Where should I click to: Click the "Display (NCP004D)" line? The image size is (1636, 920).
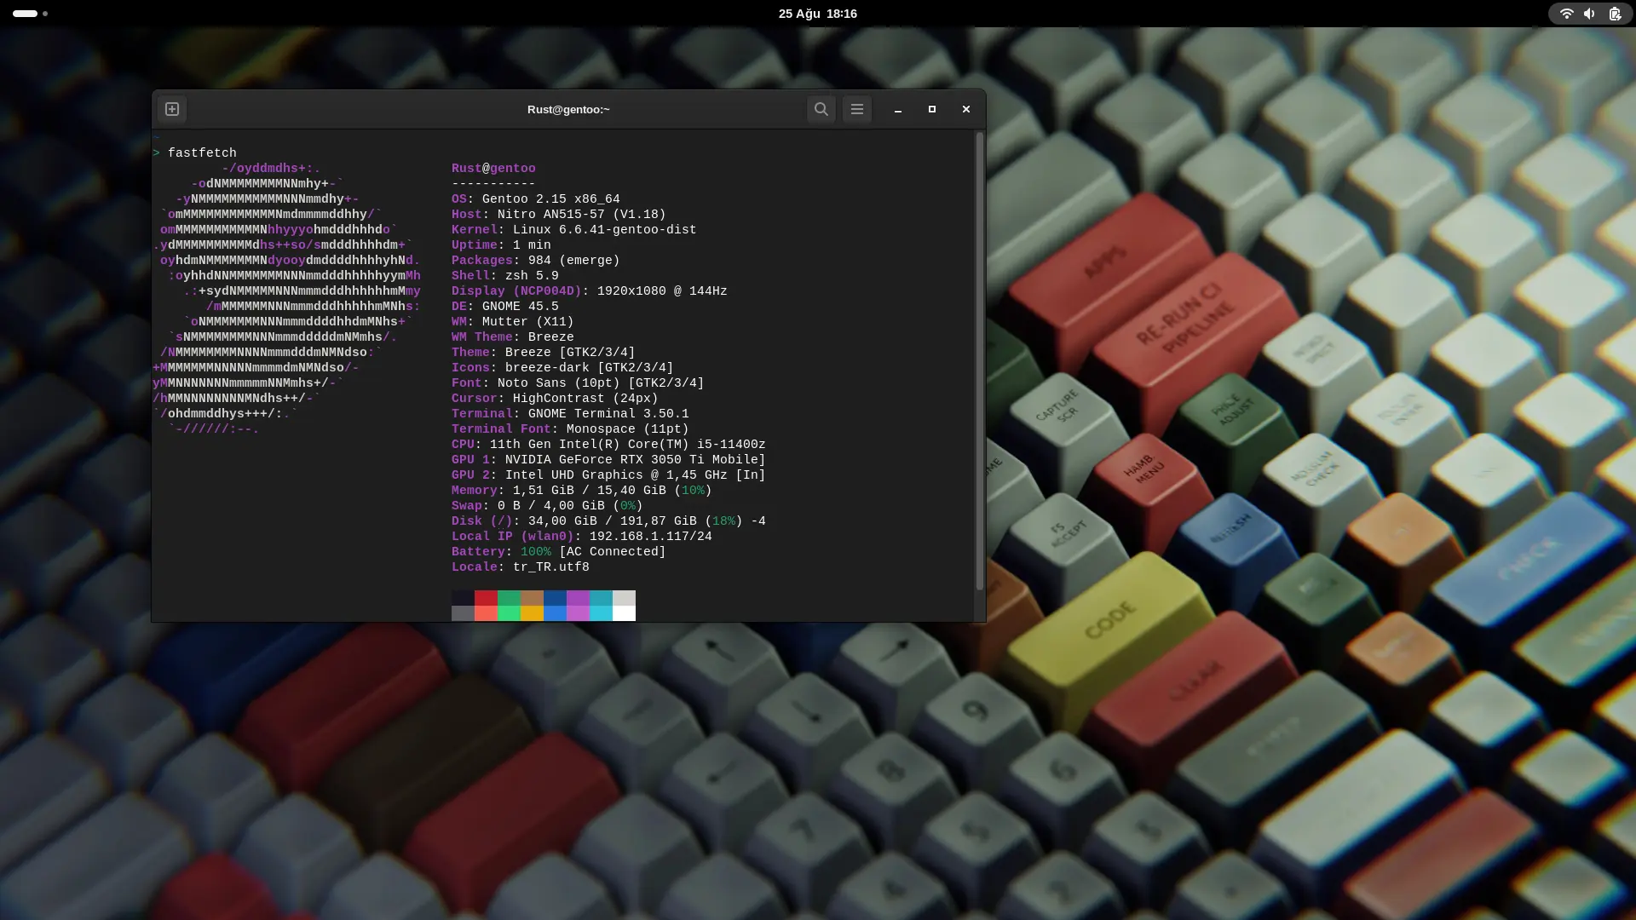(590, 291)
